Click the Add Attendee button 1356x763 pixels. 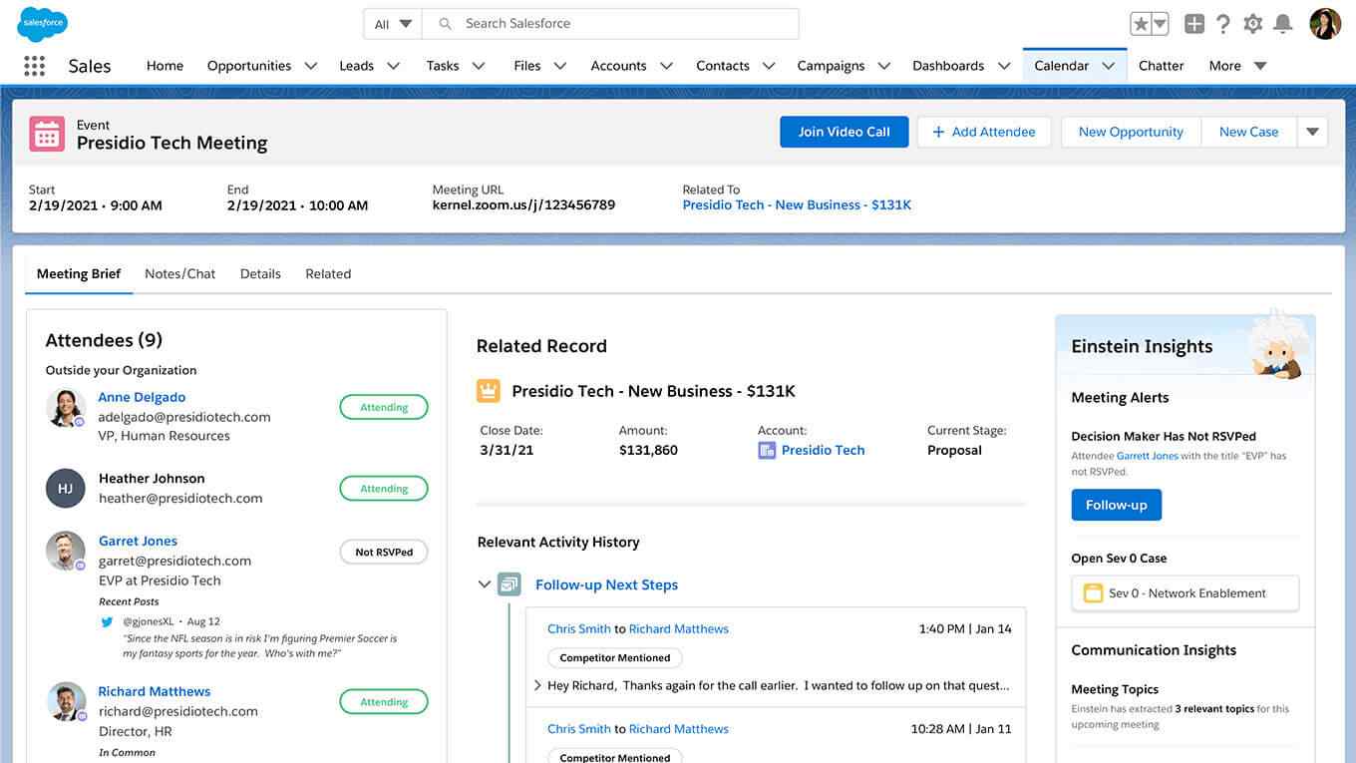pos(984,132)
